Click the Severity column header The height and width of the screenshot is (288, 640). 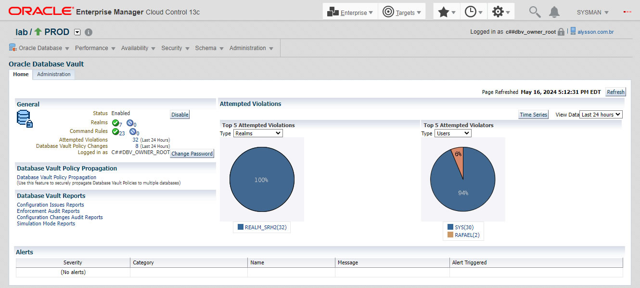coord(73,262)
